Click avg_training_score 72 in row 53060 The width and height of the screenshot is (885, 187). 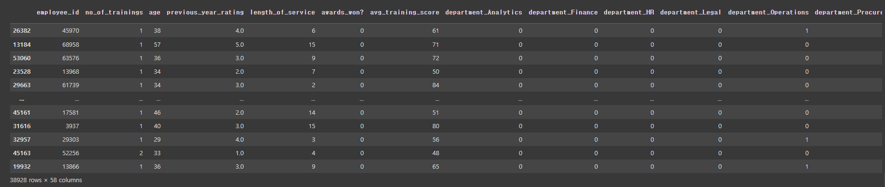(x=436, y=58)
